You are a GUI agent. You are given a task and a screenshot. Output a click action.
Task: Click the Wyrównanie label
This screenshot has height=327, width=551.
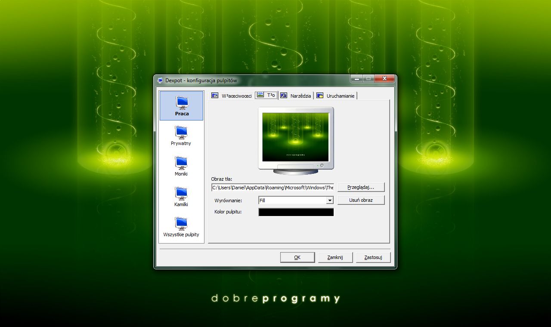(x=228, y=201)
